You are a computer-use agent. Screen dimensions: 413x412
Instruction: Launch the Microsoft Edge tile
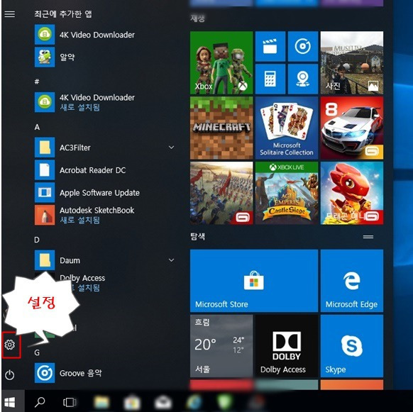(x=352, y=281)
